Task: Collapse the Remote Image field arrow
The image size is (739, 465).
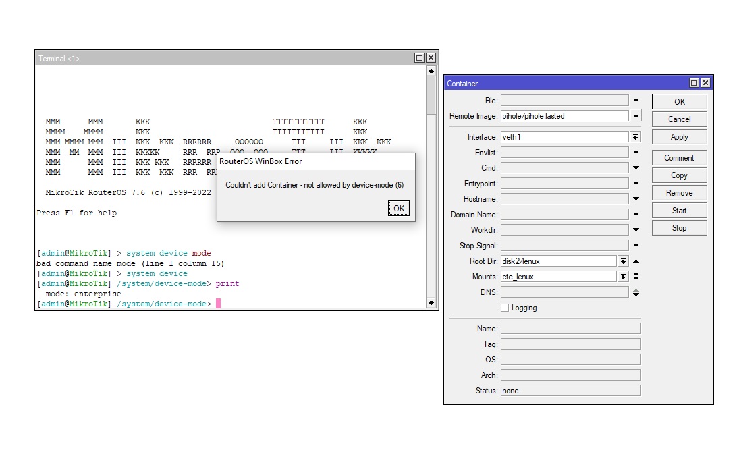Action: (x=636, y=116)
